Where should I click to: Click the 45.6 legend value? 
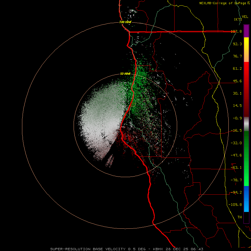237,81
